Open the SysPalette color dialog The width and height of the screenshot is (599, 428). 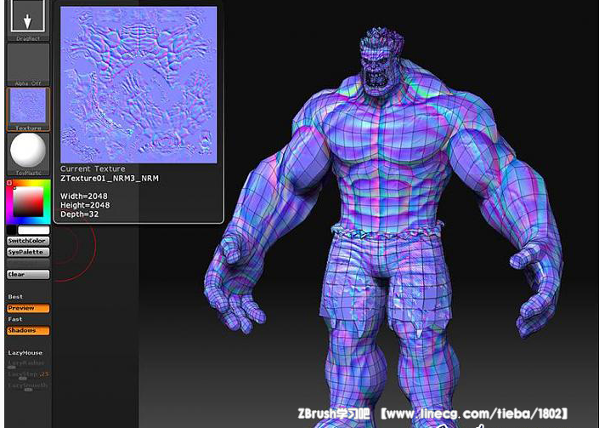click(x=28, y=252)
